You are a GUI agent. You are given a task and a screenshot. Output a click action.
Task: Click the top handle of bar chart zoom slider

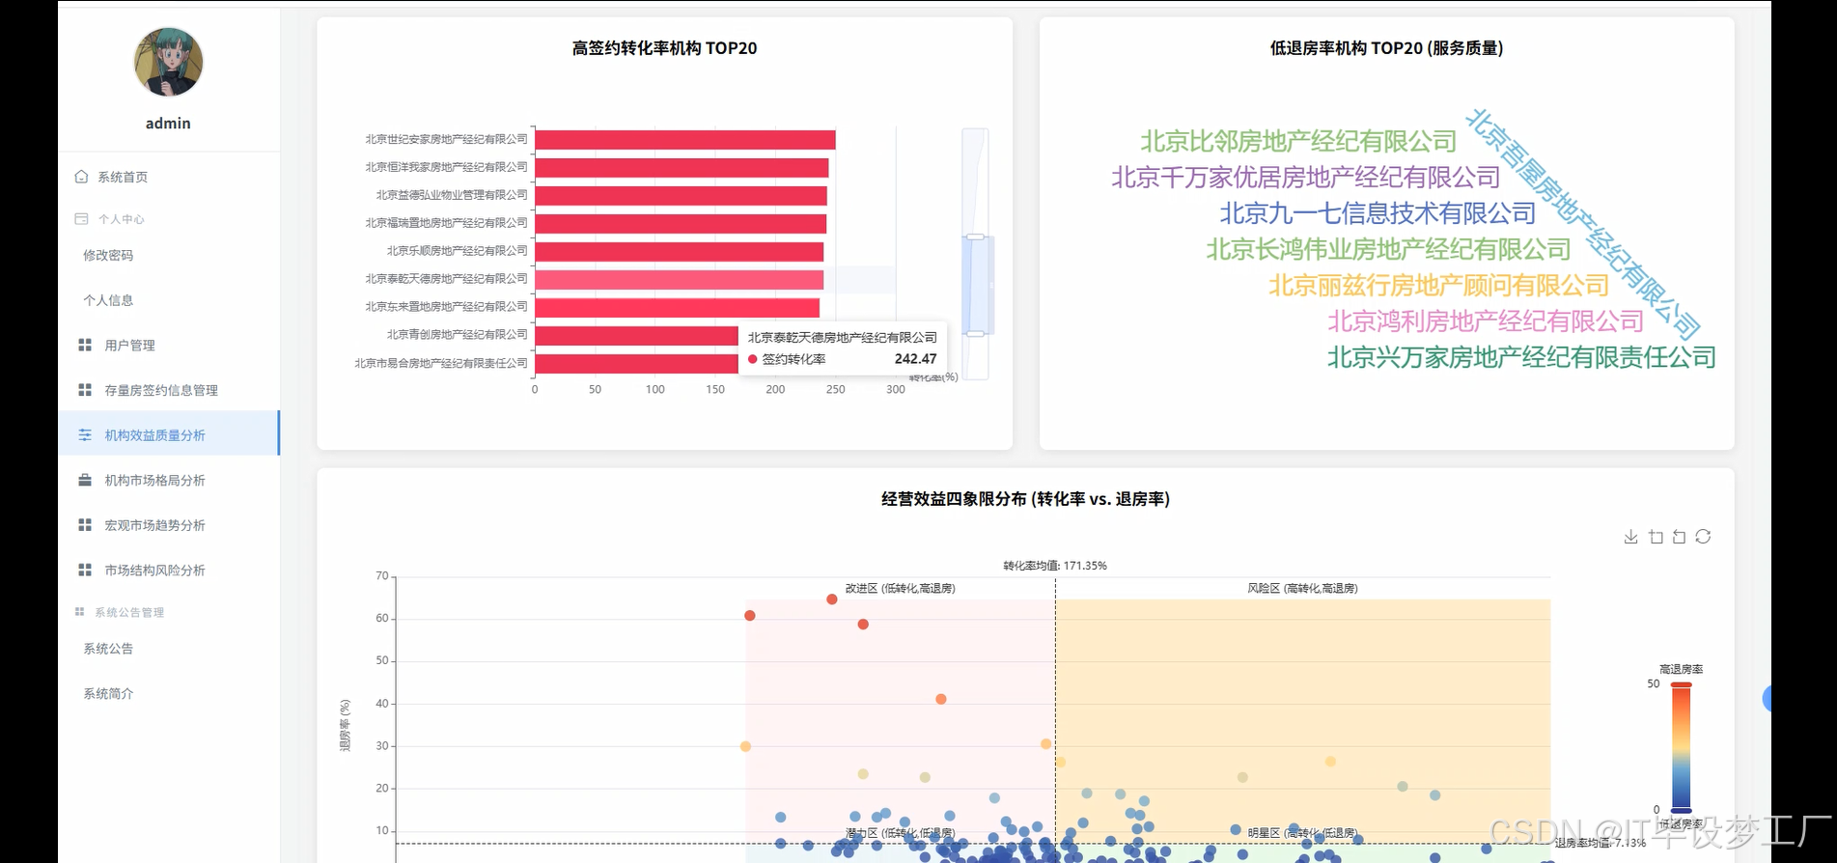(x=976, y=237)
